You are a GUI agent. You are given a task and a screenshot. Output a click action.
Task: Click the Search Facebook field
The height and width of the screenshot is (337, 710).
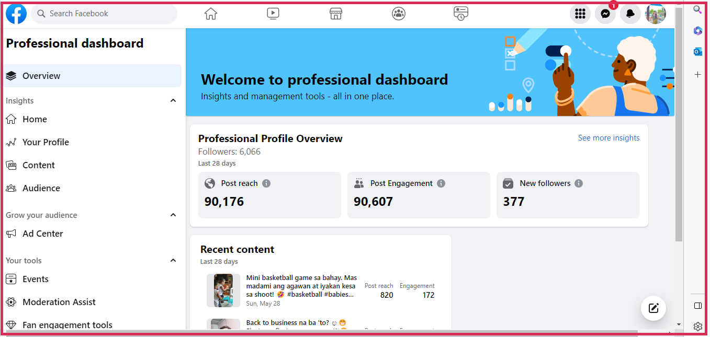click(x=104, y=14)
